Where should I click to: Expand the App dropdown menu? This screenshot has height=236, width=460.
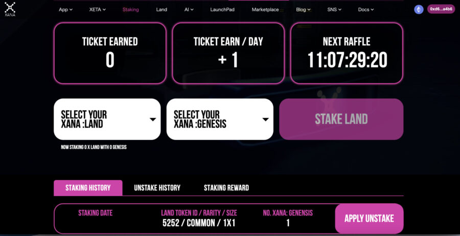[x=65, y=10]
